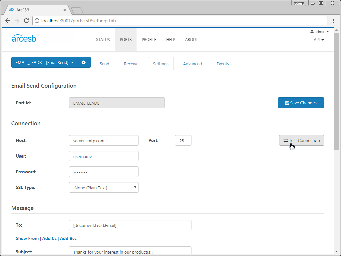Viewport: 341px width, 256px height.
Task: Click the Port number field
Action: pyautogui.click(x=183, y=140)
